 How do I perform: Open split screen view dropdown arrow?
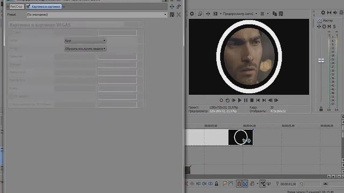tap(220, 14)
